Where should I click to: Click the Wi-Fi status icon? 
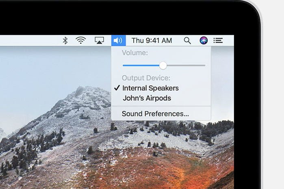coord(81,40)
